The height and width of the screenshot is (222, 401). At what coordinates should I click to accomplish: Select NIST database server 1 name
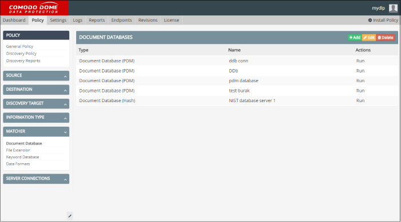pos(252,100)
